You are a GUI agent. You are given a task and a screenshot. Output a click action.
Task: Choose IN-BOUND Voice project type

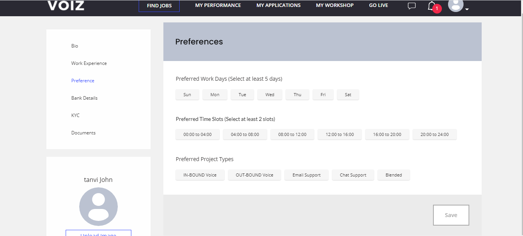click(x=200, y=175)
